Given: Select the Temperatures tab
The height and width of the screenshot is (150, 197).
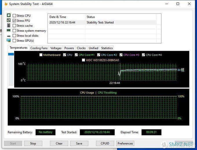Looking at the screenshot, I should 19,48.
